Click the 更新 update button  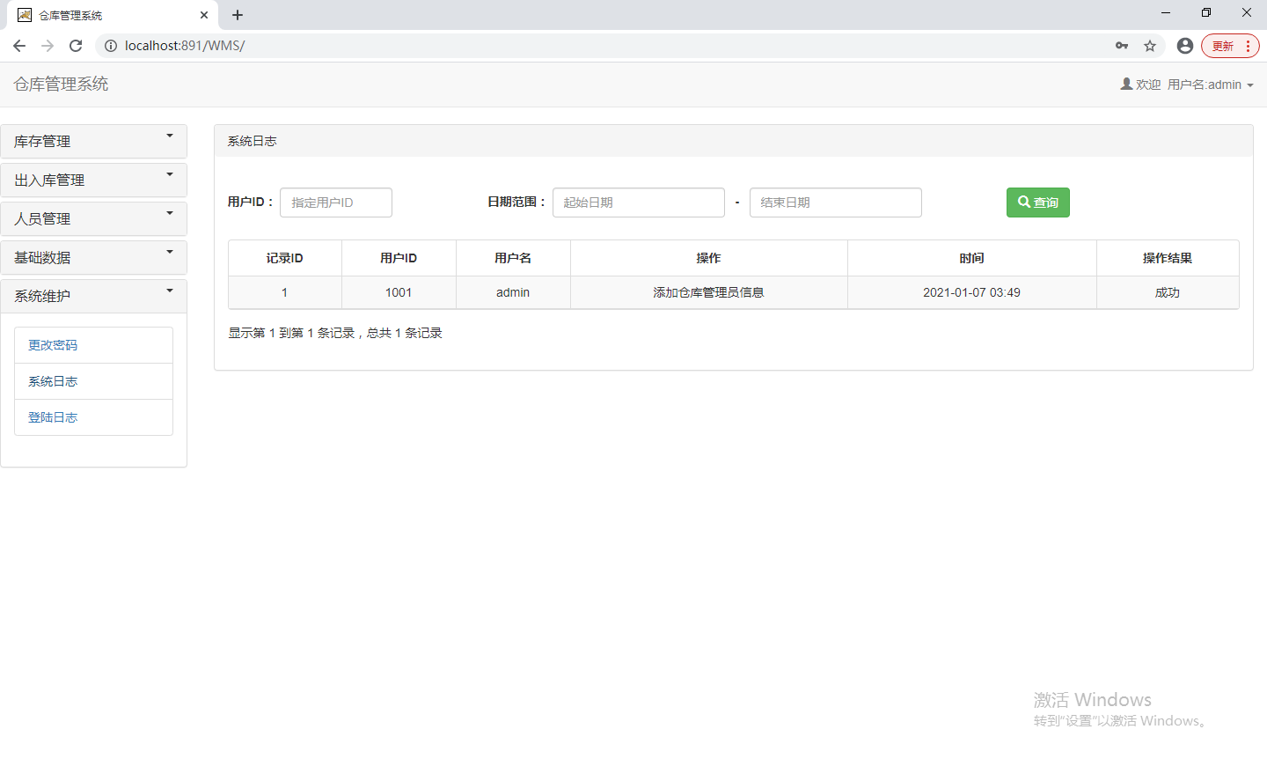click(x=1223, y=46)
